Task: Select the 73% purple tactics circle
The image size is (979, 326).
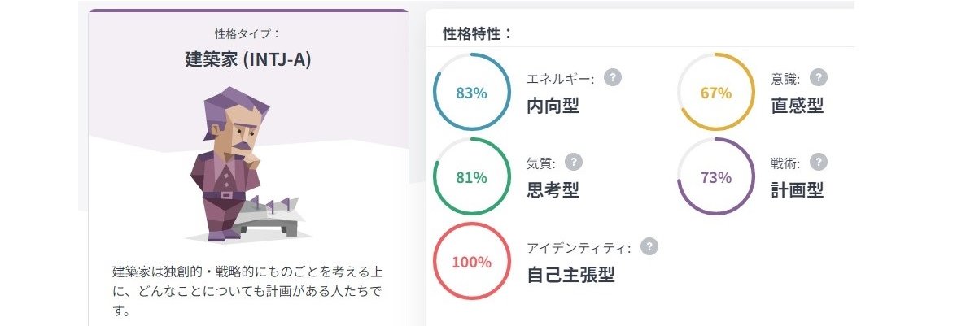Action: [x=716, y=177]
